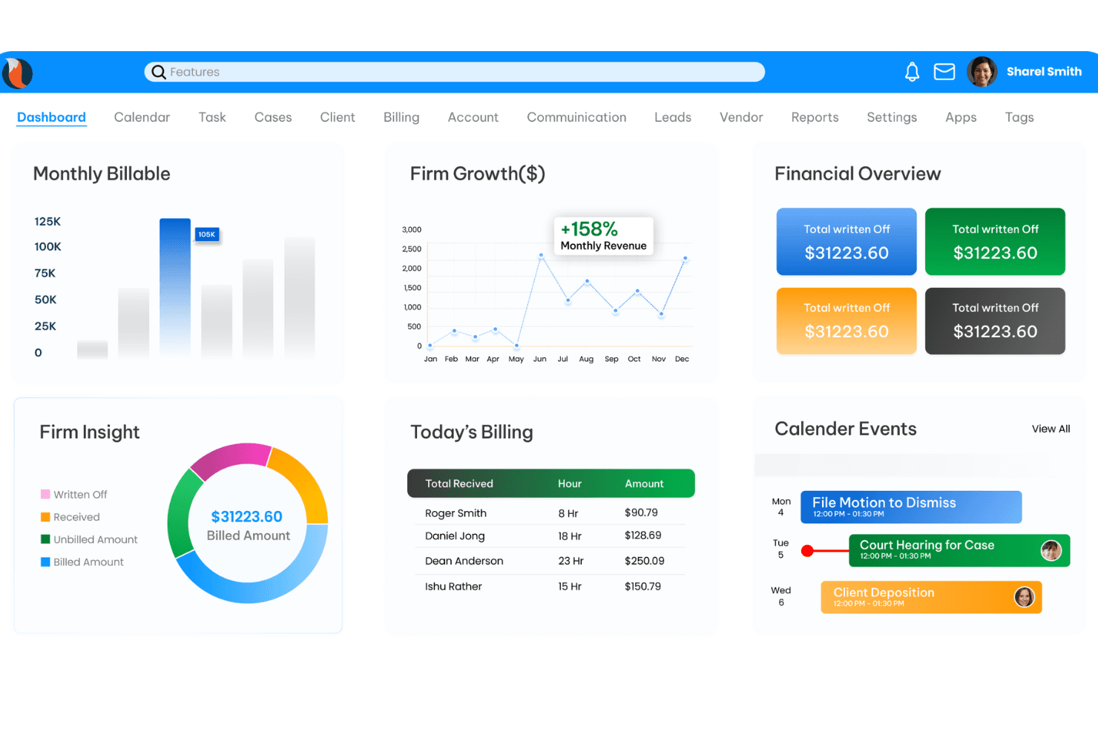Open the Communication tab
1098x732 pixels.
(576, 117)
